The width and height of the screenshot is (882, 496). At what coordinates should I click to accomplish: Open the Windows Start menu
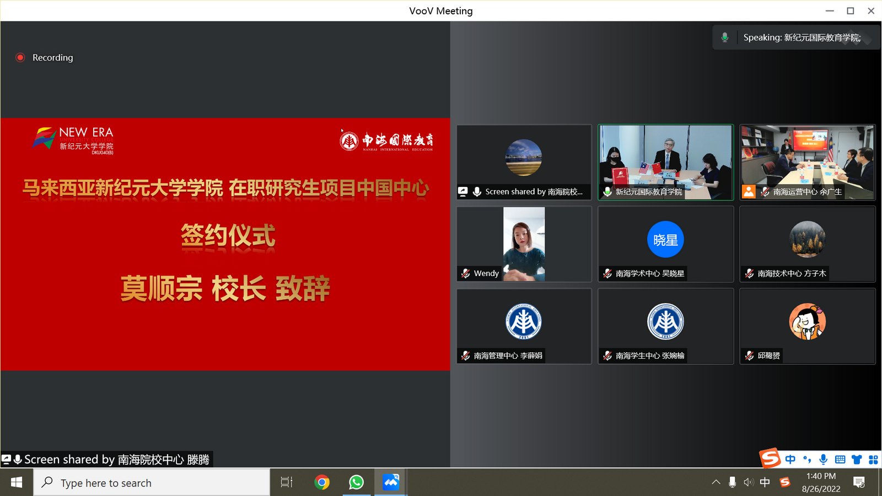click(17, 482)
